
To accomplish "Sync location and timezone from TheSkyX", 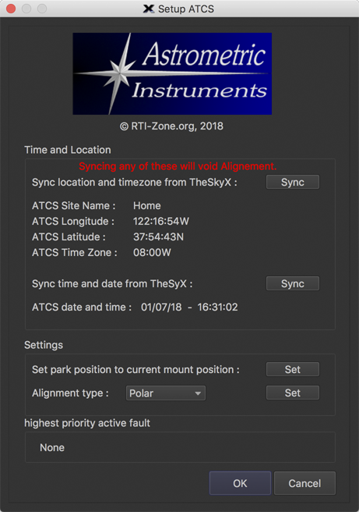I will pos(293,182).
